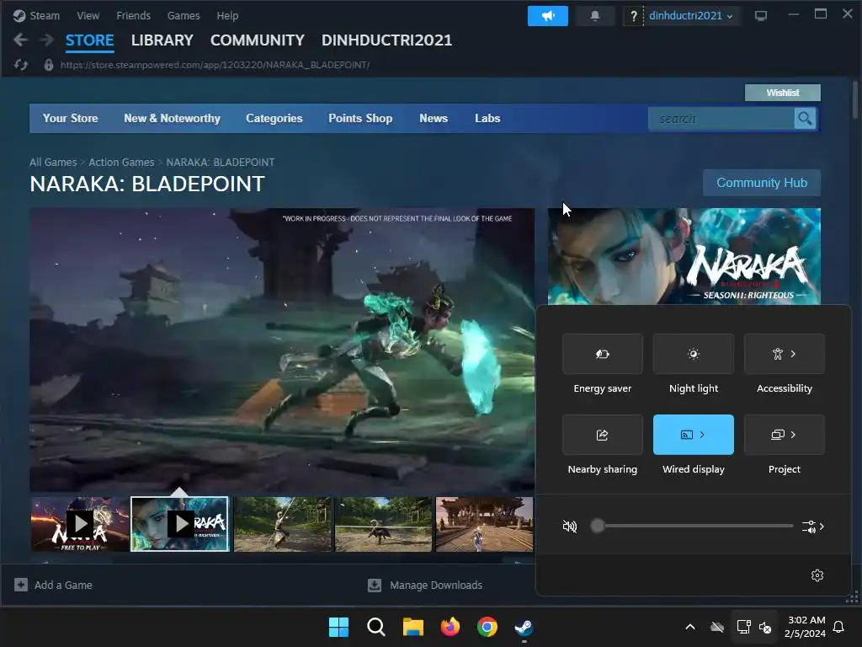Viewport: 862px width, 647px height.
Task: Open the Labs link
Action: (487, 118)
